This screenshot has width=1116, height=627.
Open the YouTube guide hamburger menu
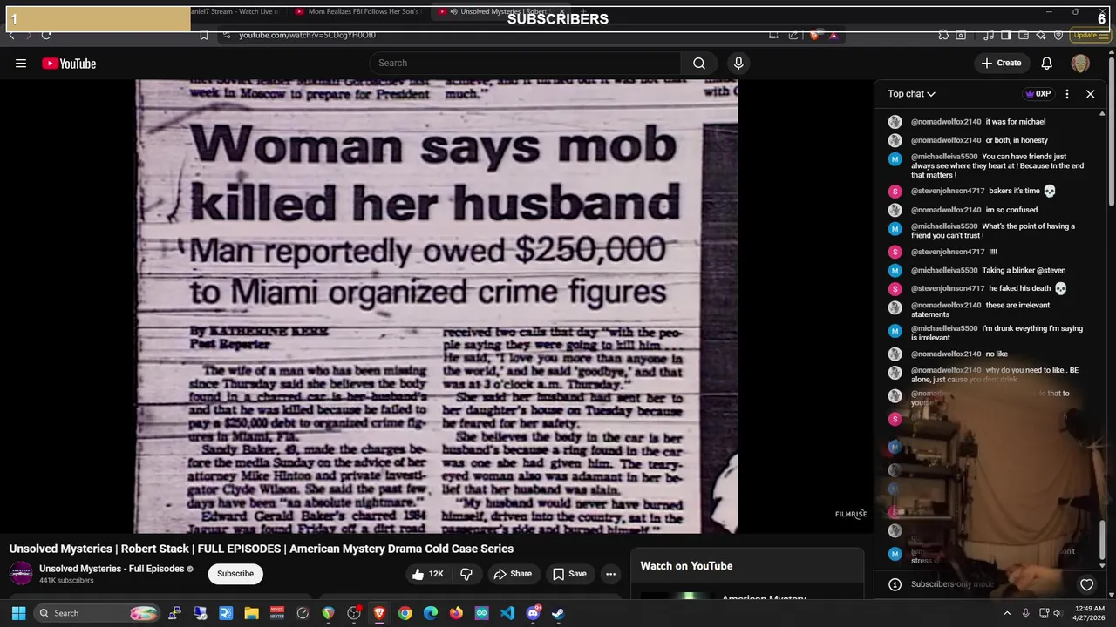tap(20, 63)
